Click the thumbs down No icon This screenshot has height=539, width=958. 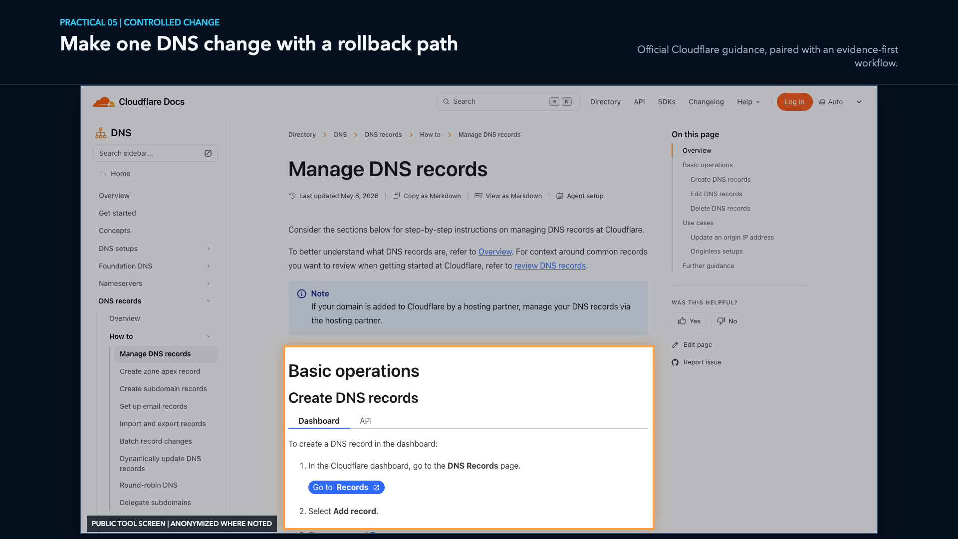click(721, 321)
